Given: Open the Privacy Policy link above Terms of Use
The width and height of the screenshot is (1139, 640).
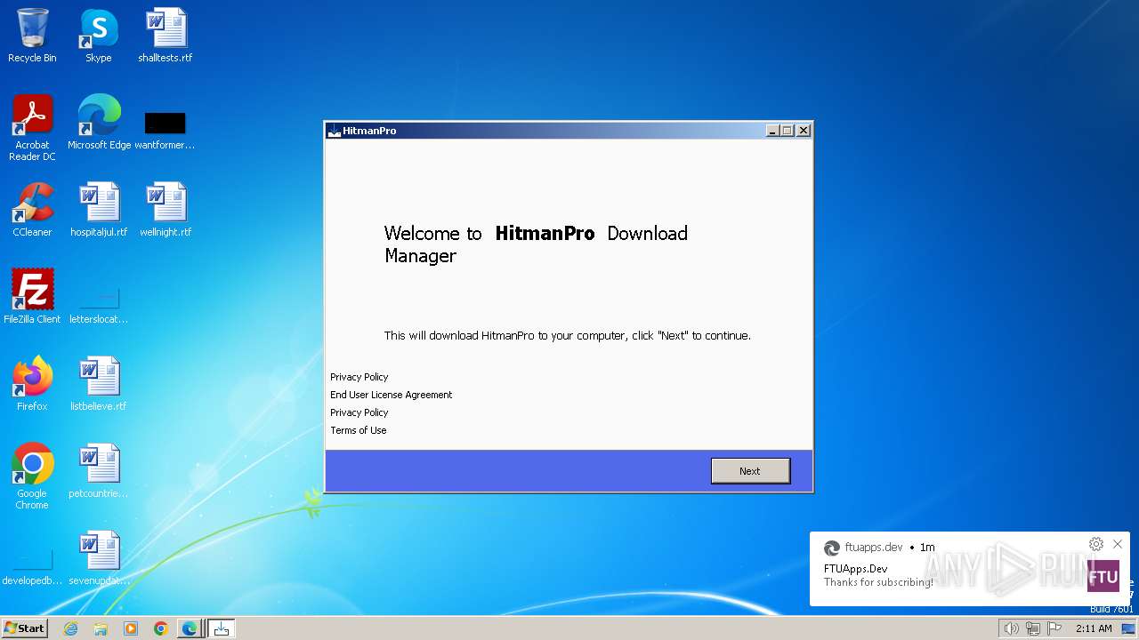Looking at the screenshot, I should (359, 412).
